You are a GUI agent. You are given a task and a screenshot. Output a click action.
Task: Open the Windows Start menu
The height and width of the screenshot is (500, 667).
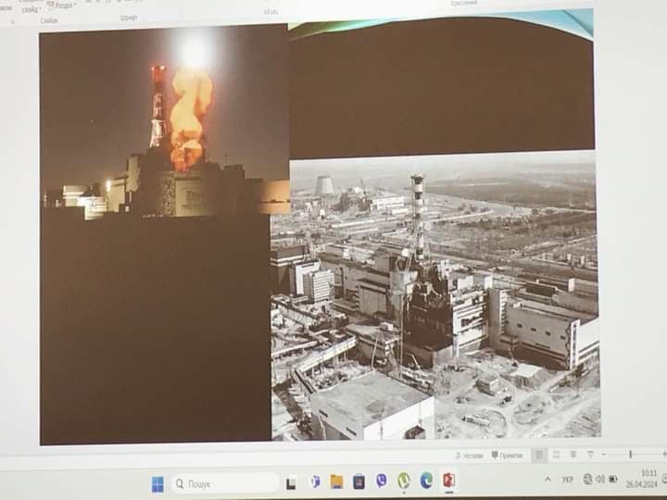[x=157, y=483]
